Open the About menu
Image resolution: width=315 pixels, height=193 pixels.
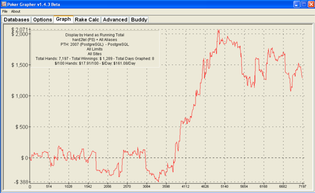coord(16,11)
